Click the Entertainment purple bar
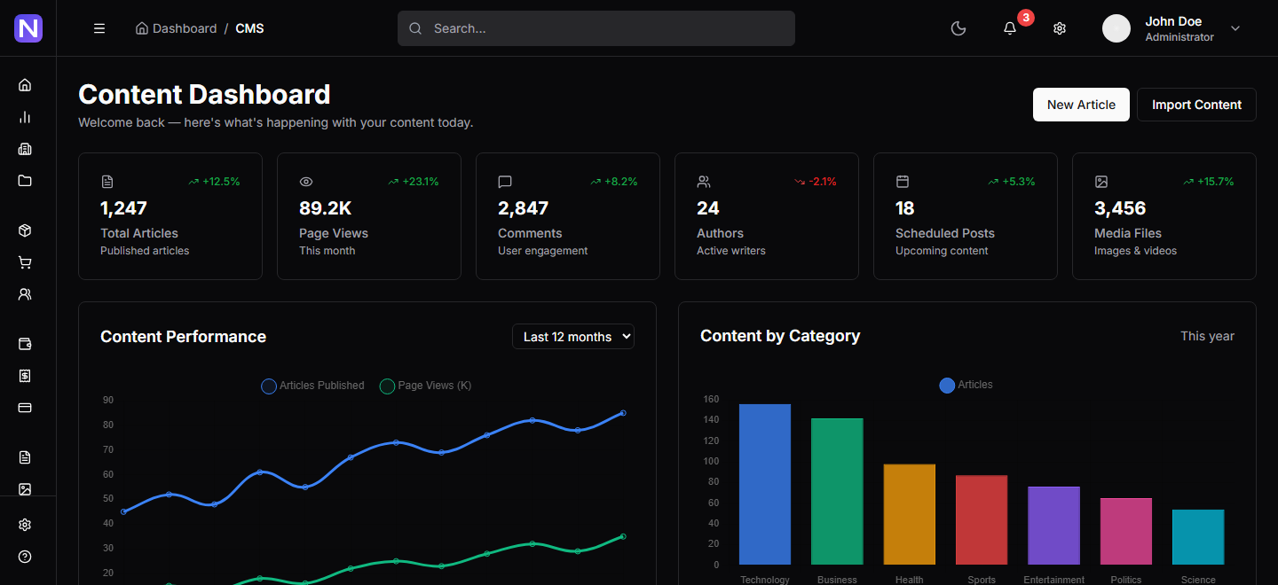Screen dimensions: 1278x585 tap(1054, 526)
